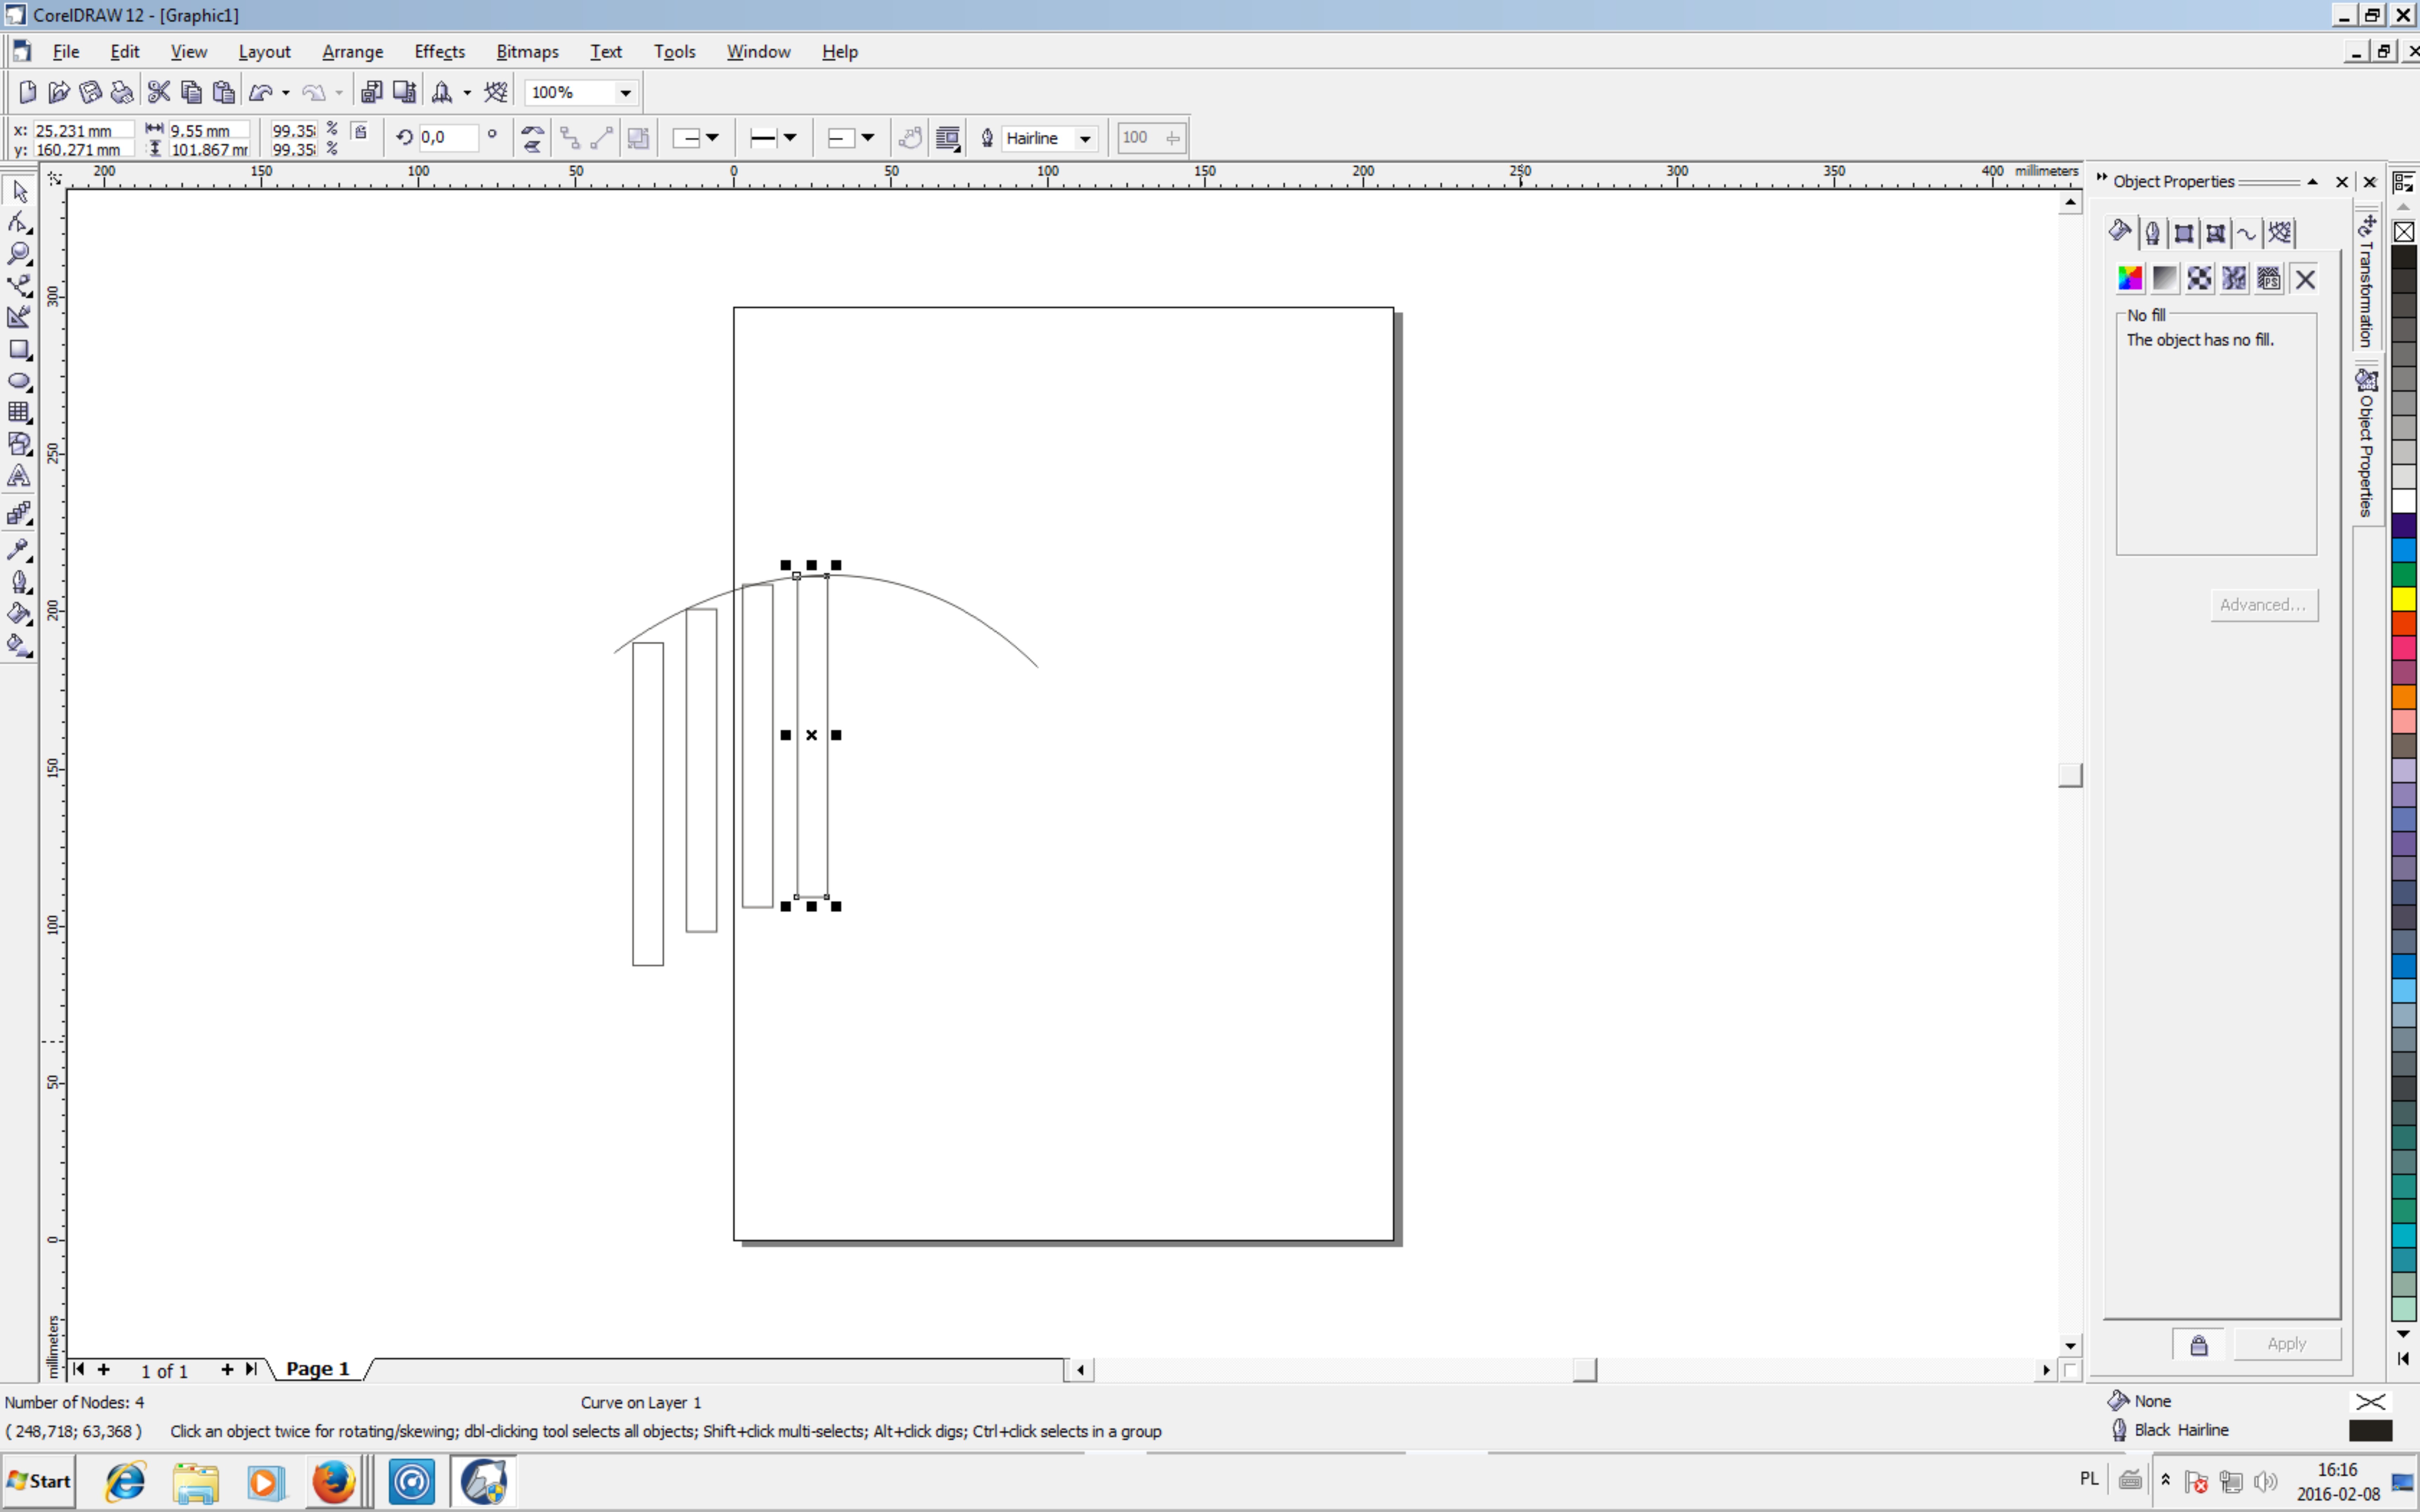Image resolution: width=2420 pixels, height=1512 pixels.
Task: Pick the yellow swatch in color palette
Action: pos(2403,599)
